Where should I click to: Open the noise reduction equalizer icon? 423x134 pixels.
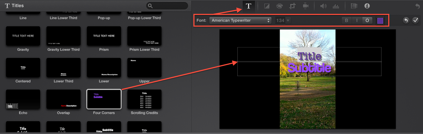[336, 6]
